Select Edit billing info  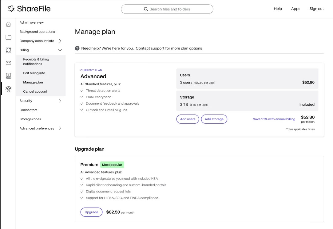coord(34,73)
